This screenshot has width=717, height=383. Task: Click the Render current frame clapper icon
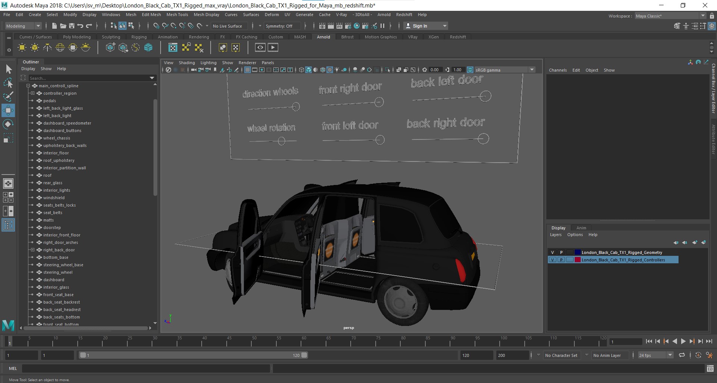coord(330,26)
